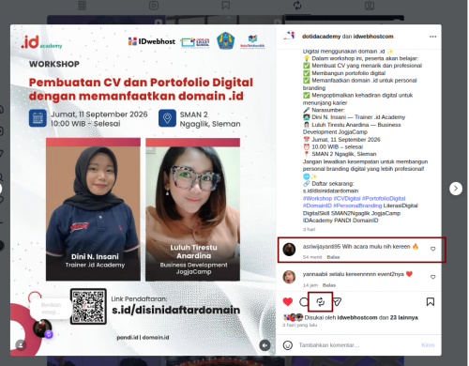Open Reposts tab on profile
This screenshot has height=366, width=469.
[297, 6]
